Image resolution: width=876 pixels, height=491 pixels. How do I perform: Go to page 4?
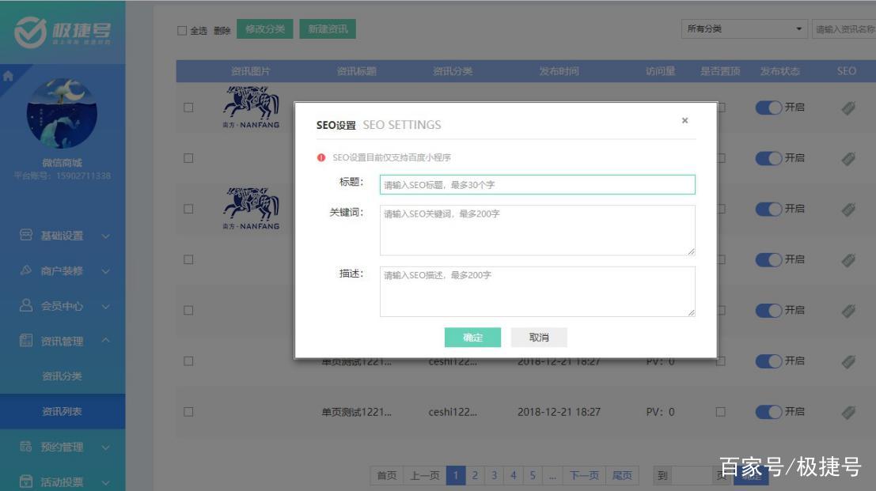tap(514, 475)
